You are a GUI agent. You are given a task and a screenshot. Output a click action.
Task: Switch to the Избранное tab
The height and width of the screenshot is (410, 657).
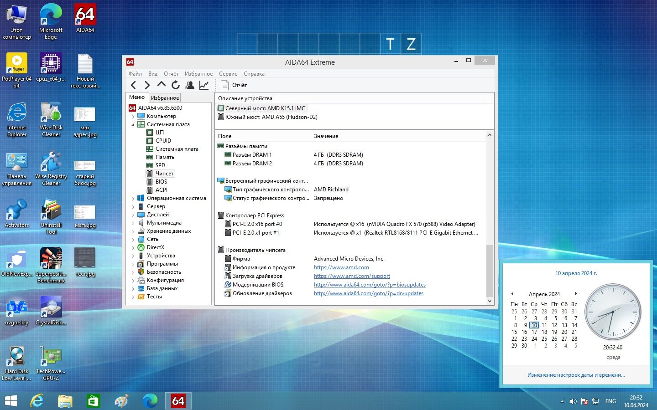(165, 98)
